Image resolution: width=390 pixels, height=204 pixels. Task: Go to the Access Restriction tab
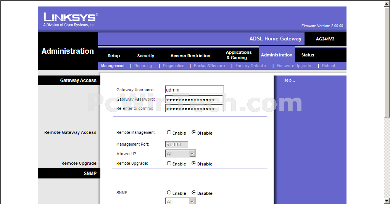(x=190, y=56)
